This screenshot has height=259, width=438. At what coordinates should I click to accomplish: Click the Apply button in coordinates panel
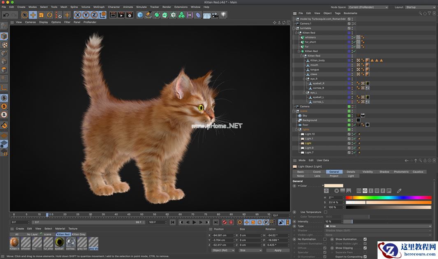coord(278,250)
